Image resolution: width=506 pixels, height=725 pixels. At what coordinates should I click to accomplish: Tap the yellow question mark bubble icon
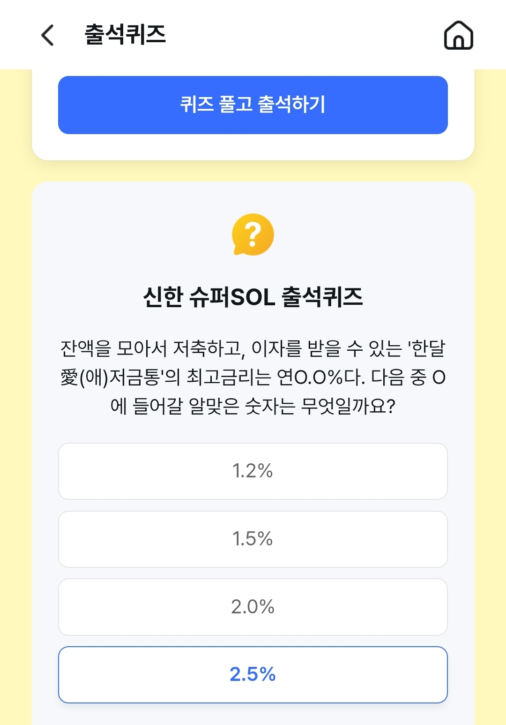point(253,234)
